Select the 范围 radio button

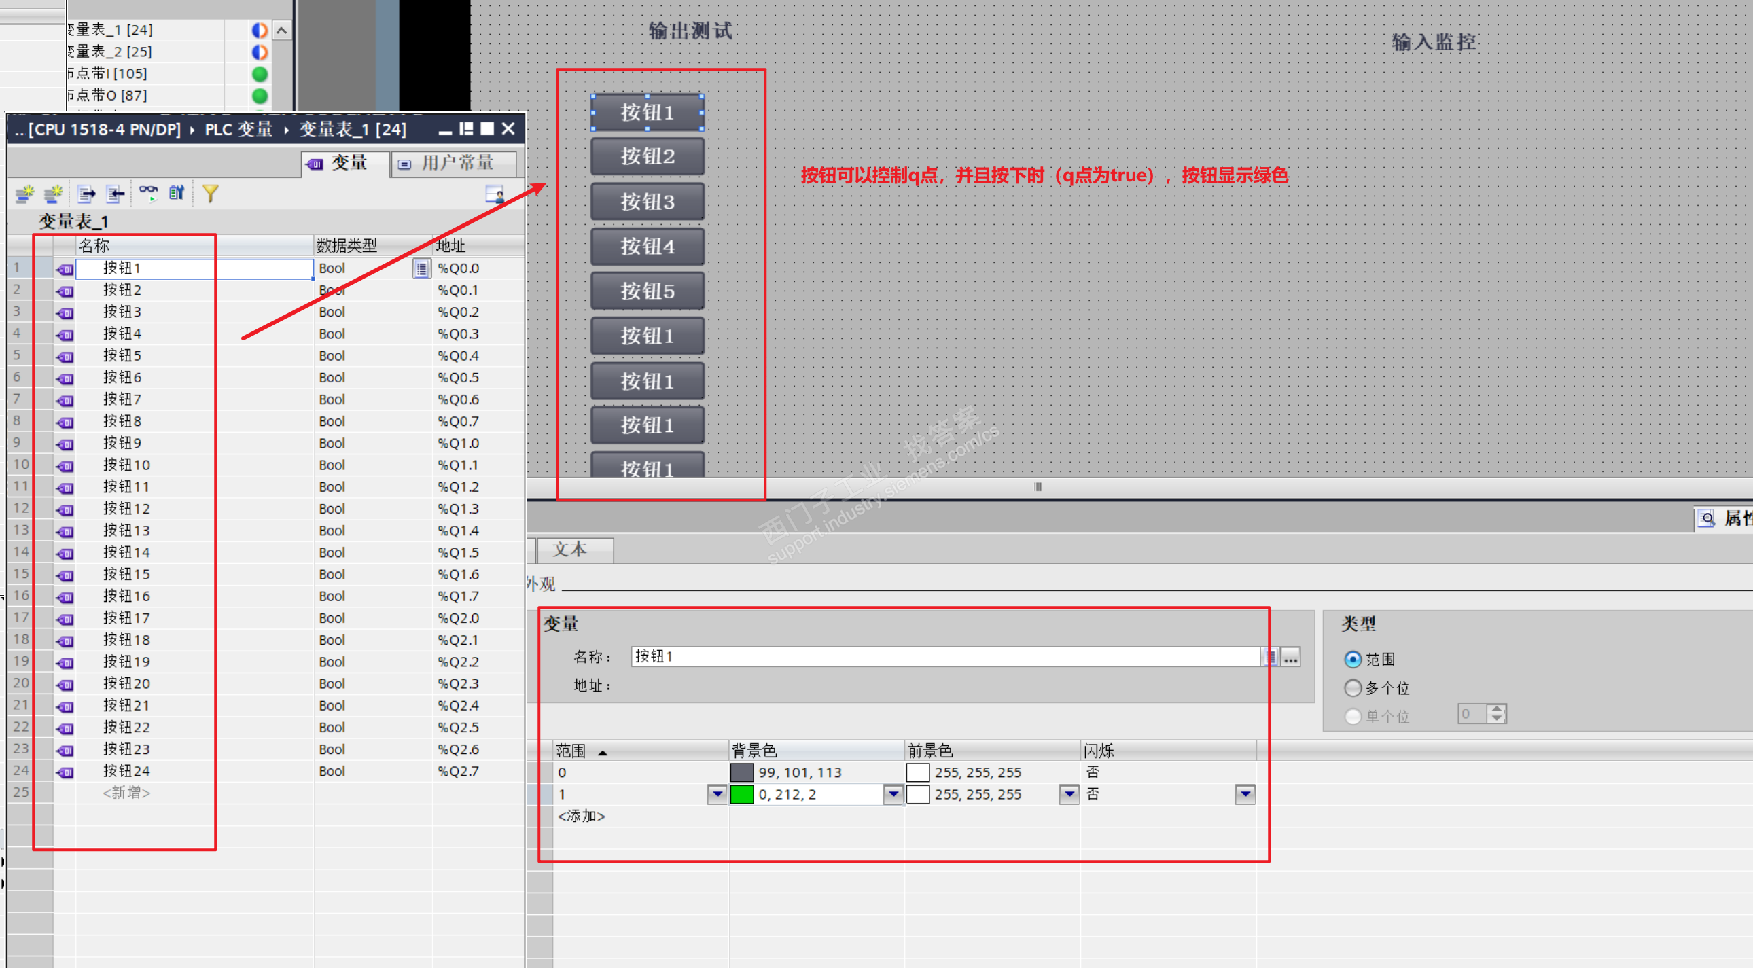[1352, 659]
